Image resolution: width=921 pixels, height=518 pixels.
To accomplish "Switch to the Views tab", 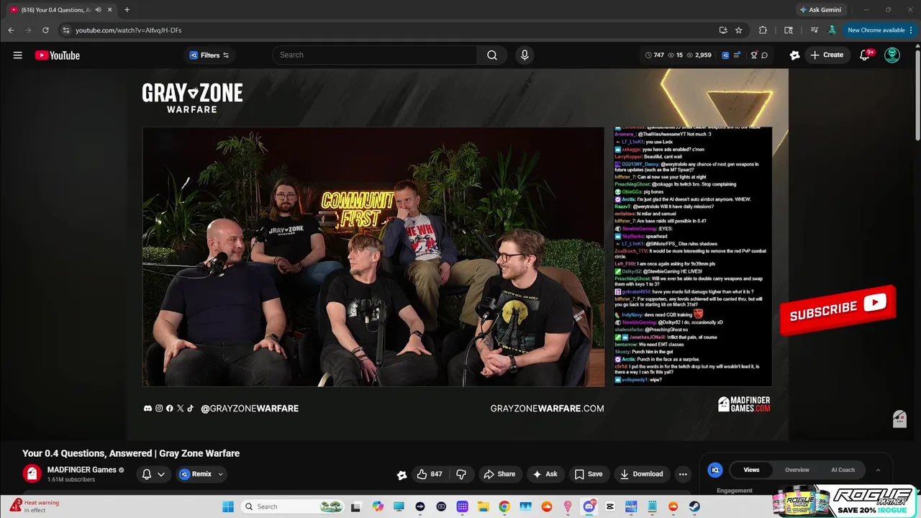I will pos(751,470).
